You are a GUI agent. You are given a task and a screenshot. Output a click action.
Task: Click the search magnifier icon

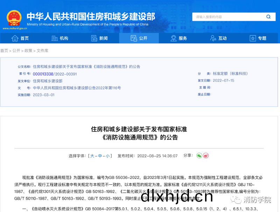point(268,17)
